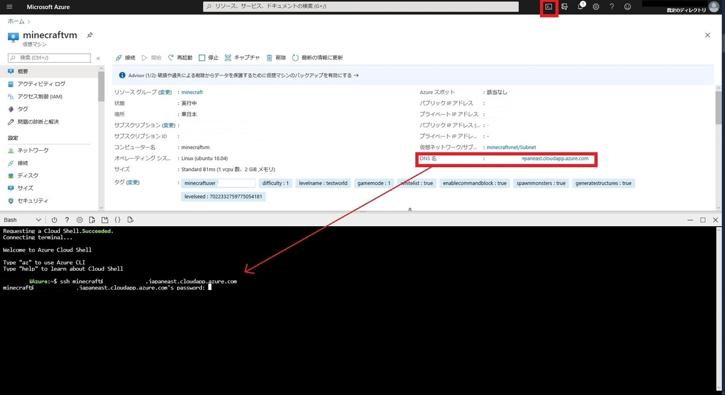Select サイズ in sidebar
Image resolution: width=725 pixels, height=395 pixels.
click(x=48, y=188)
